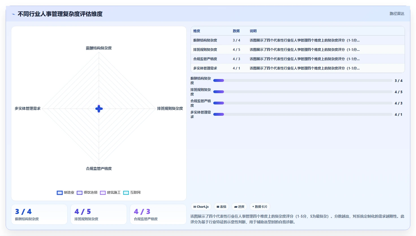Screen dimensions: 416x236
Task: Toggle the 互联网 legend color box
Action: pyautogui.click(x=126, y=193)
